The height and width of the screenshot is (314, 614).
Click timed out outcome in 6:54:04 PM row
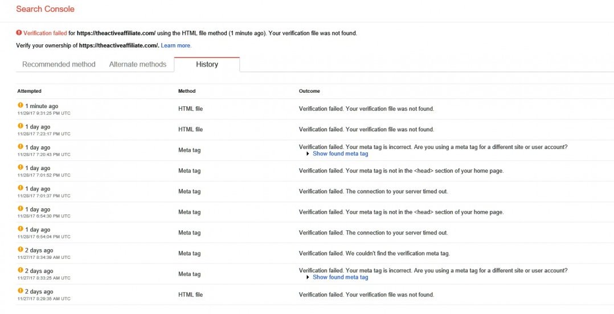click(373, 233)
